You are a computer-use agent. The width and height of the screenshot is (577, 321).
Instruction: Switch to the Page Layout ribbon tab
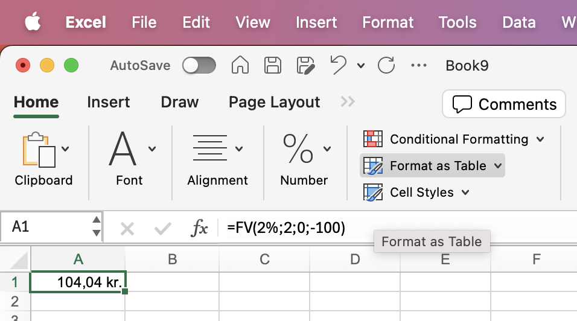click(x=274, y=103)
